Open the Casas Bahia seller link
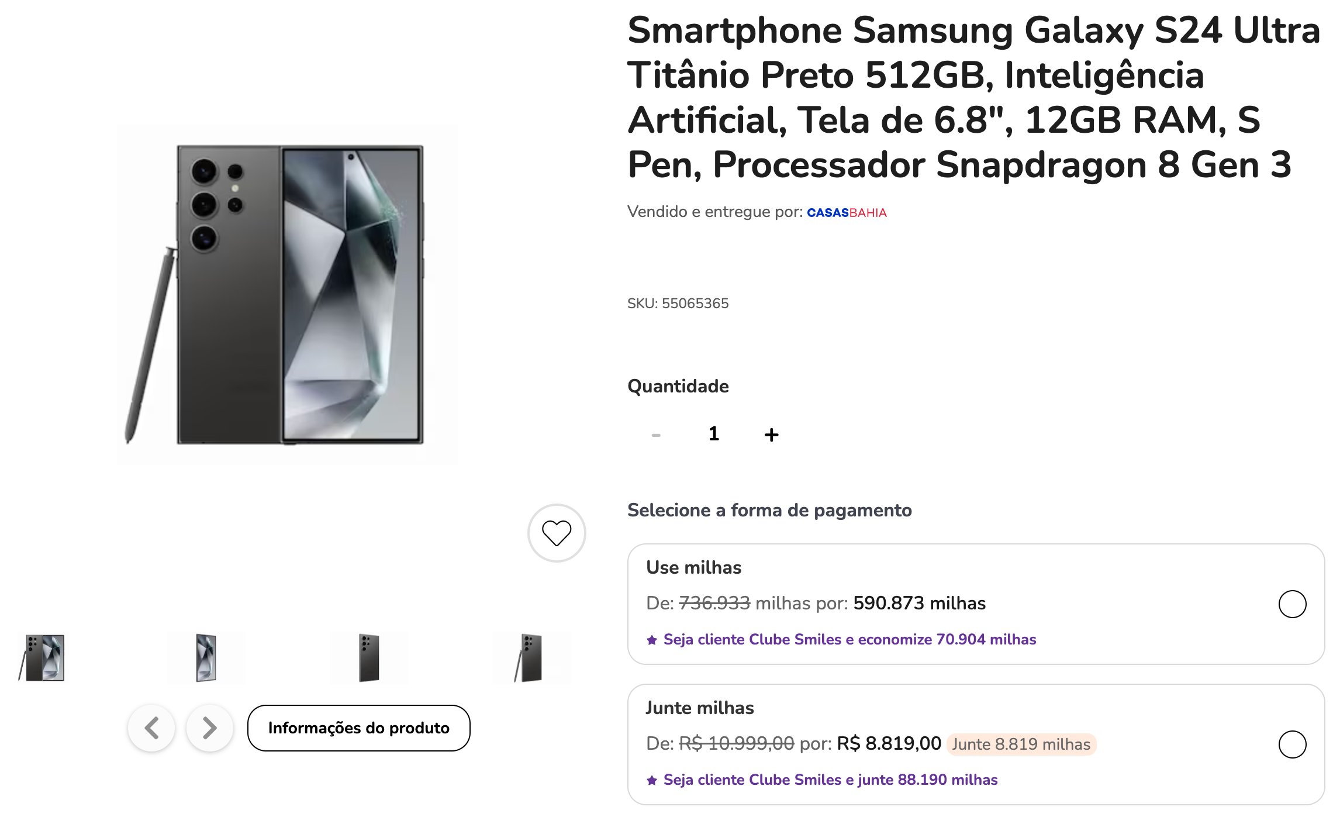 847,213
